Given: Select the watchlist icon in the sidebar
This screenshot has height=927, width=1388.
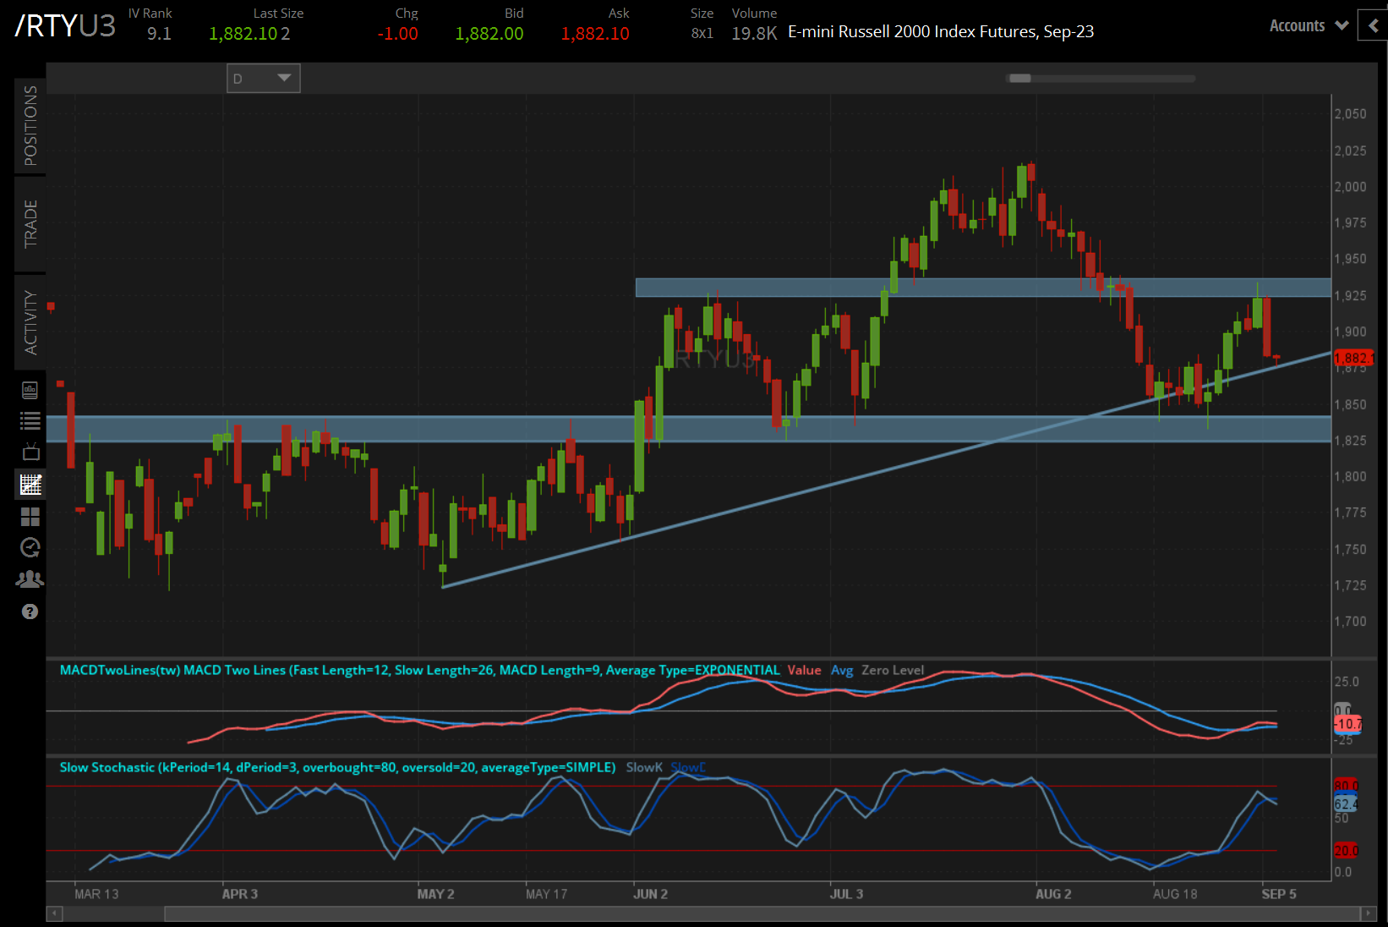Looking at the screenshot, I should tap(30, 420).
